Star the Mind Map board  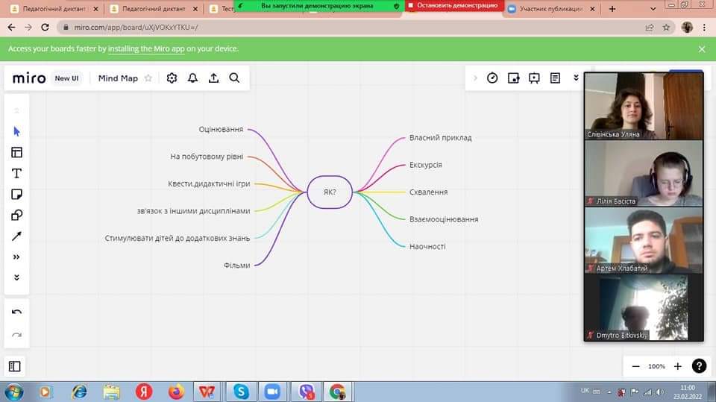tap(148, 78)
